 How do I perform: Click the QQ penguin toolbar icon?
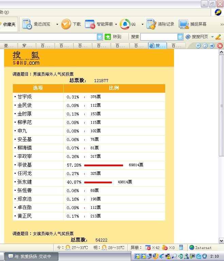[125, 24]
